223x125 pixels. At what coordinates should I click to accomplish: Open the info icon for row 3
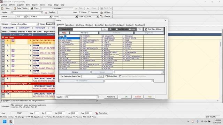(x=13, y=51)
